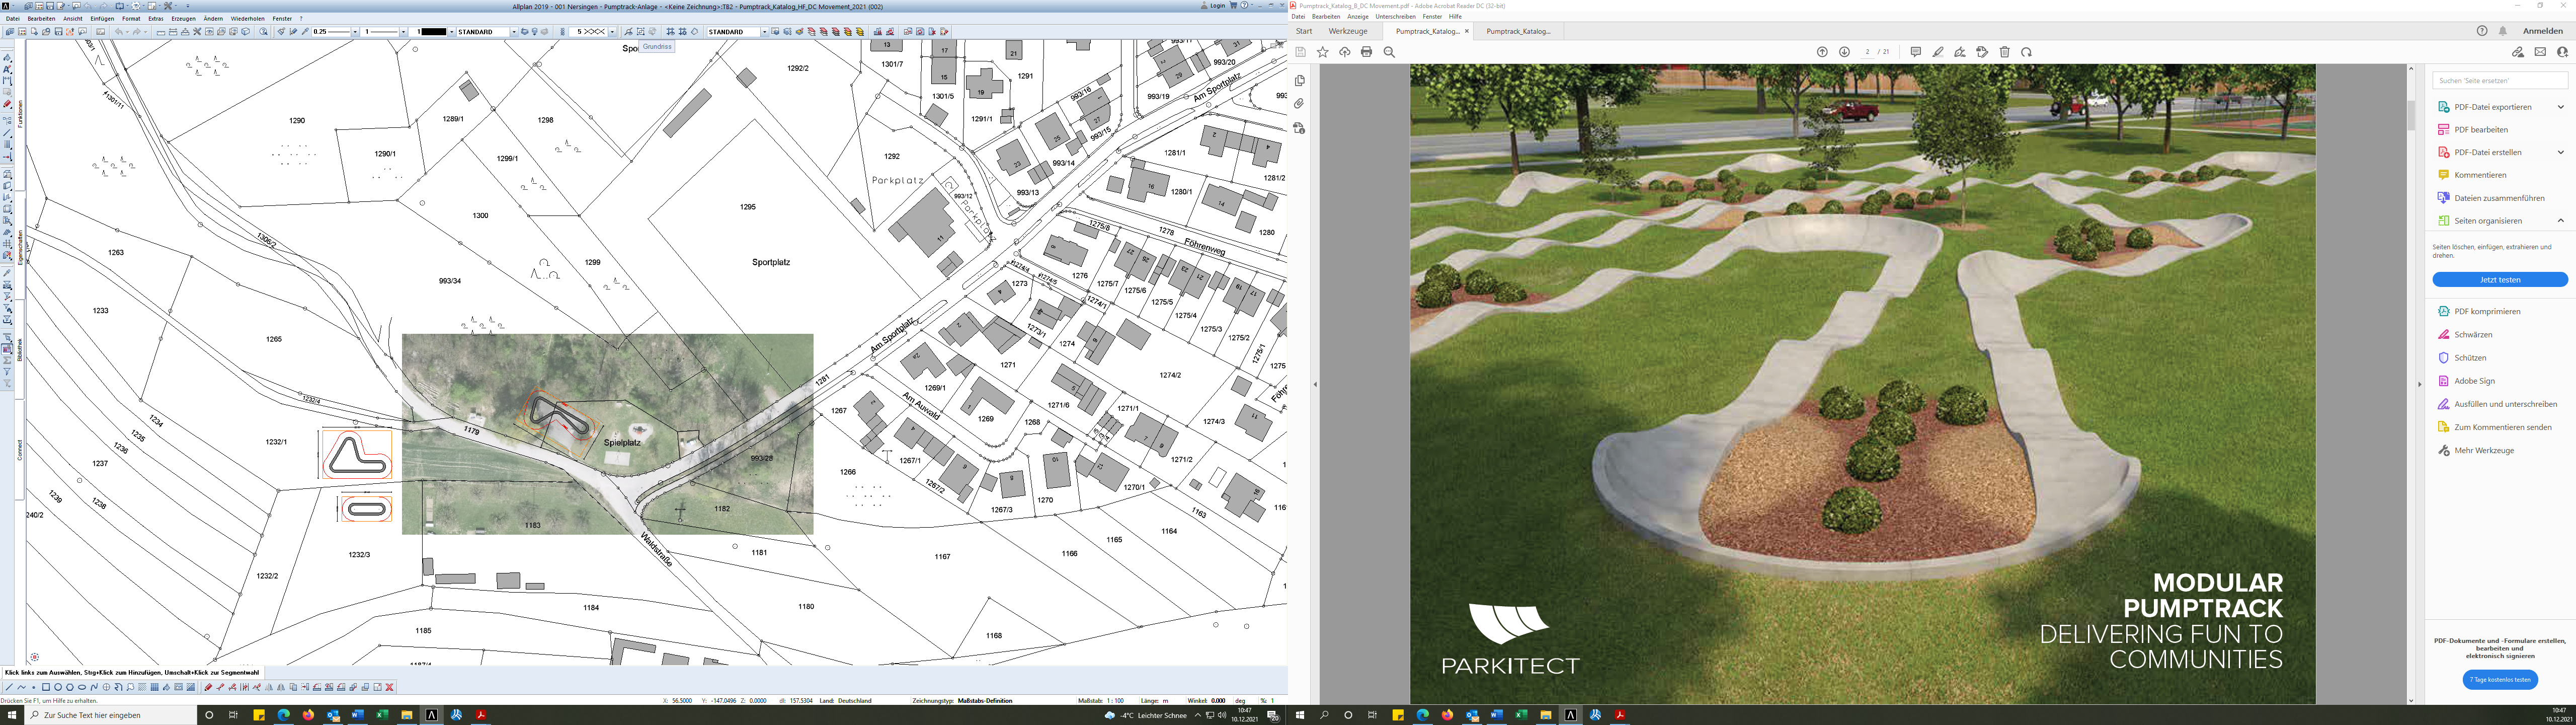Click the weather widget showing Leichter Schnee
Viewport: 2576px width, 725px height.
[1146, 715]
